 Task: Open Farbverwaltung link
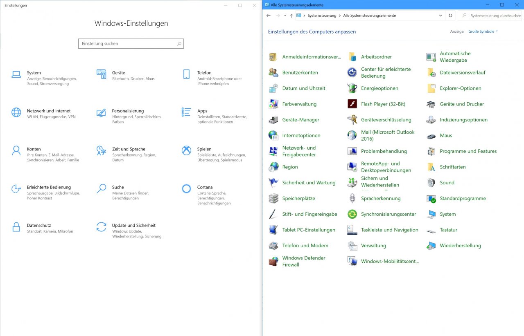coord(299,104)
